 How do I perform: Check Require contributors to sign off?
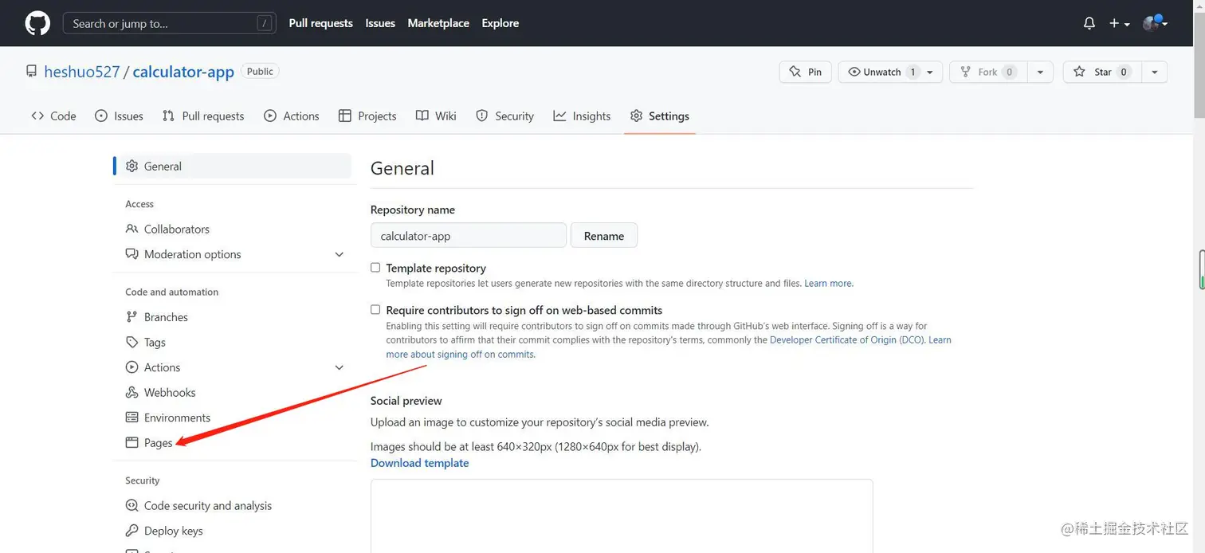click(x=375, y=310)
